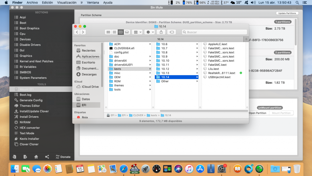Open HEX converter tool
The height and width of the screenshot is (176, 312).
point(30,128)
